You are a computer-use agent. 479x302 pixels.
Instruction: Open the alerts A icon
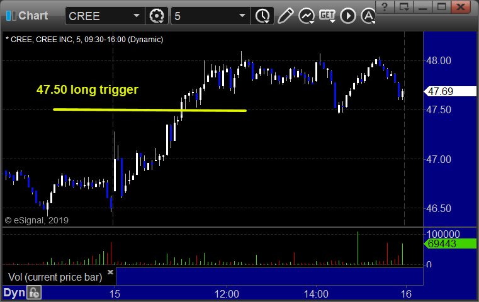pos(368,16)
